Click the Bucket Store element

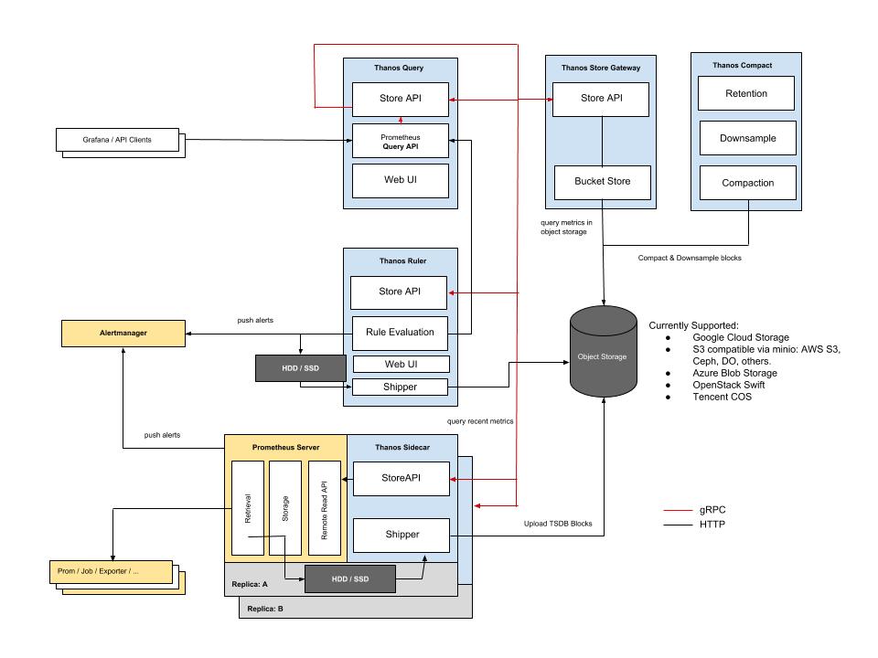[601, 182]
